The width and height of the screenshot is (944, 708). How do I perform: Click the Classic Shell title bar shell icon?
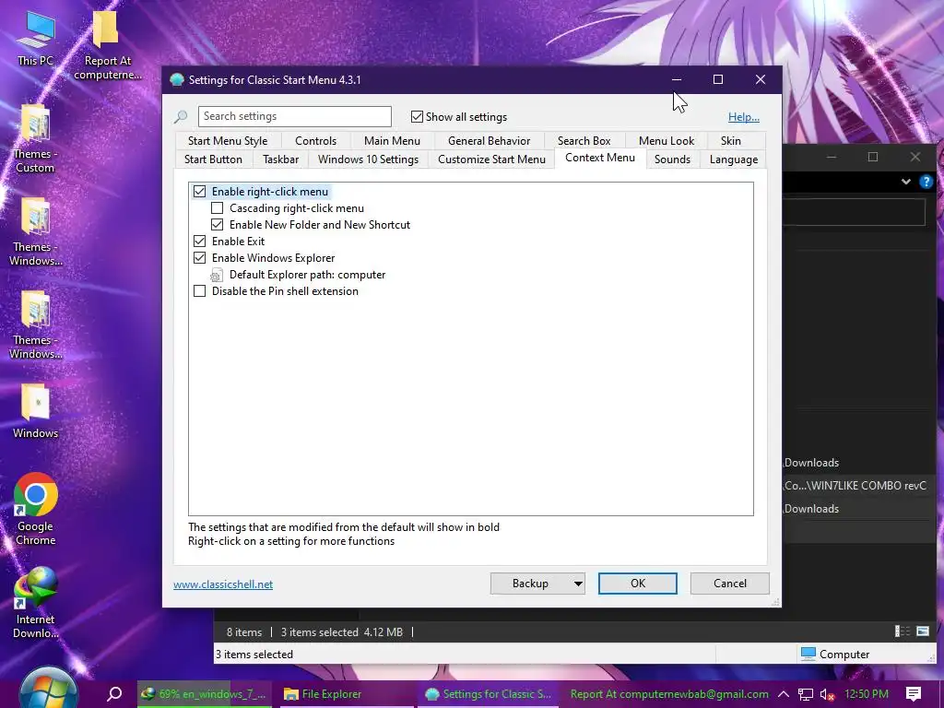(177, 79)
